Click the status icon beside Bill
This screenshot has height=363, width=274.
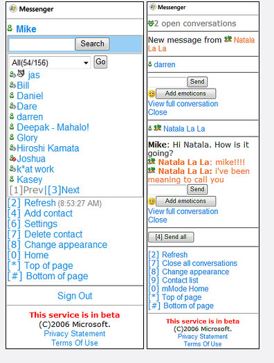point(12,85)
